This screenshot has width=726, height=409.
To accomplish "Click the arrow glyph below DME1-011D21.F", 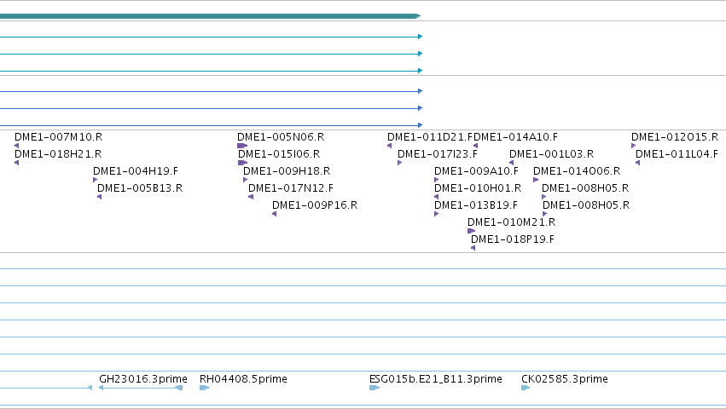I will tap(389, 146).
